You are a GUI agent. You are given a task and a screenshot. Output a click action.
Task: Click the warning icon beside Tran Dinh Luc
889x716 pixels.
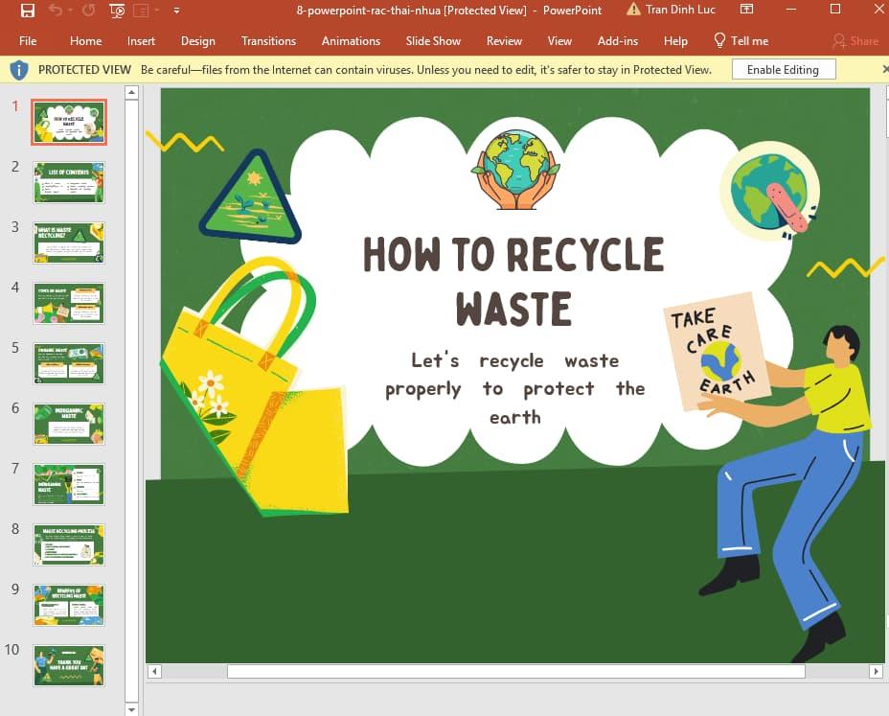[x=633, y=10]
